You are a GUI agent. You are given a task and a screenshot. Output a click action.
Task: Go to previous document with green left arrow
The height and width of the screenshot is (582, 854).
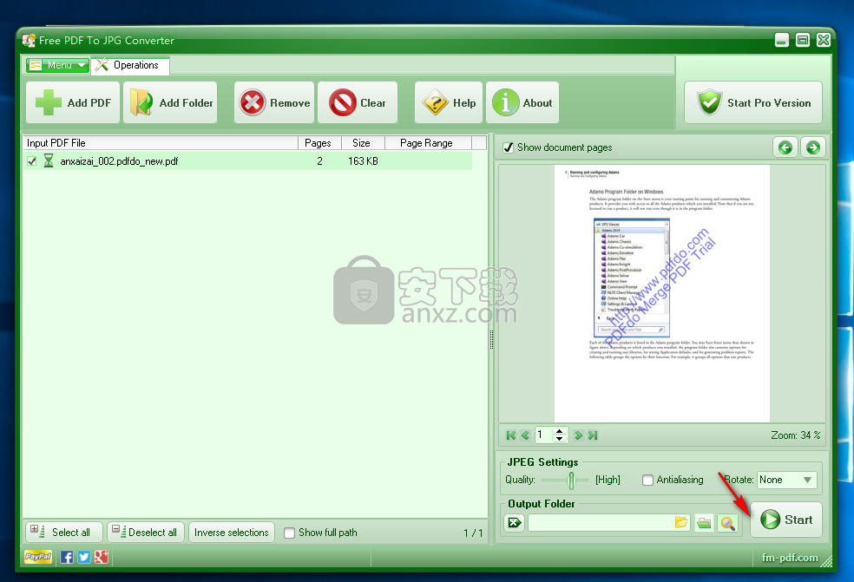click(x=785, y=147)
